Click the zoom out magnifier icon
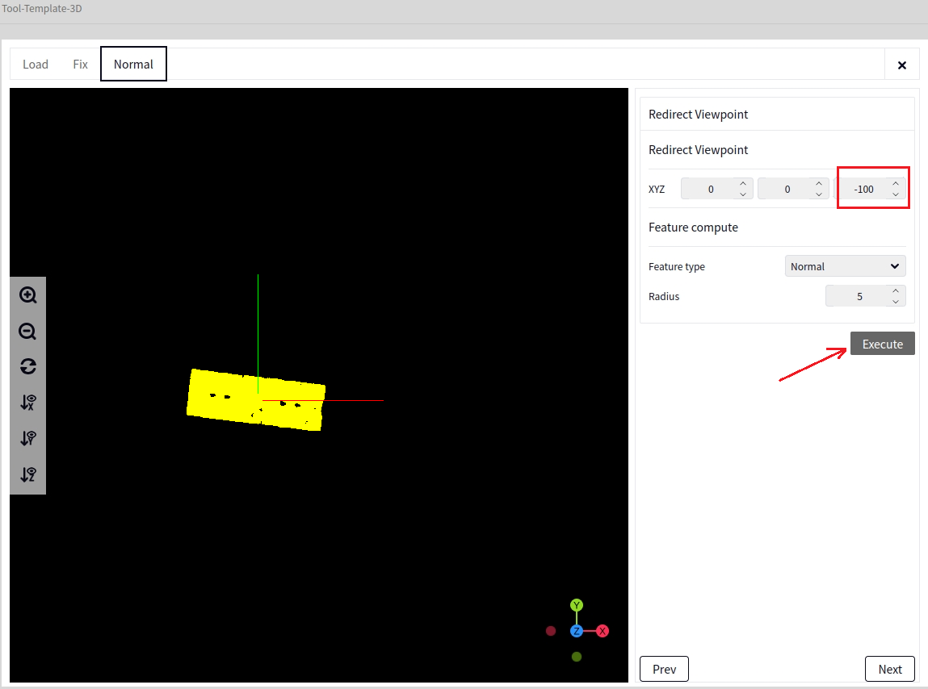Viewport: 928px width, 689px height. click(27, 332)
